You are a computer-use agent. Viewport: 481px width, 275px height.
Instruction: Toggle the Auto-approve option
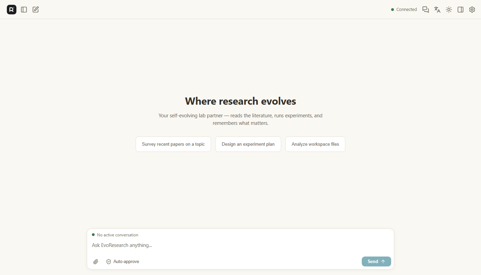[x=123, y=262]
